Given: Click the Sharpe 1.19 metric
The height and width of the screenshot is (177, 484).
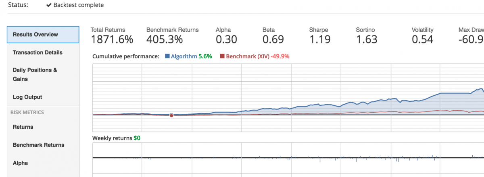Looking at the screenshot, I should (320, 39).
